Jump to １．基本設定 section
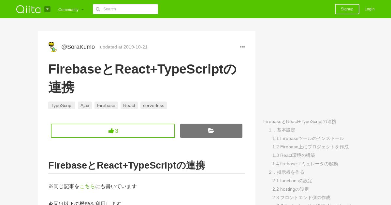Screen dimensions: 391x205 point(282,130)
